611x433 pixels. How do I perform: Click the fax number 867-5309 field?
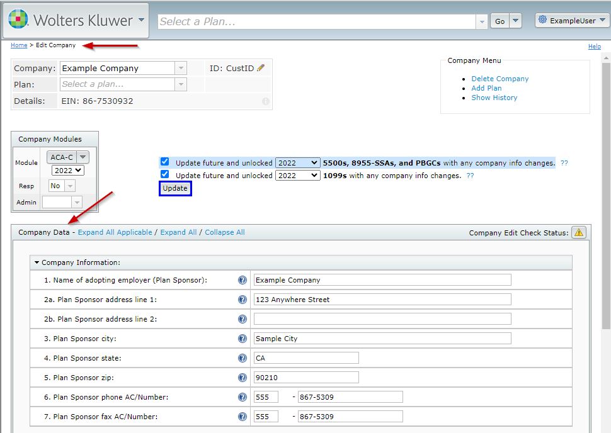coord(350,416)
